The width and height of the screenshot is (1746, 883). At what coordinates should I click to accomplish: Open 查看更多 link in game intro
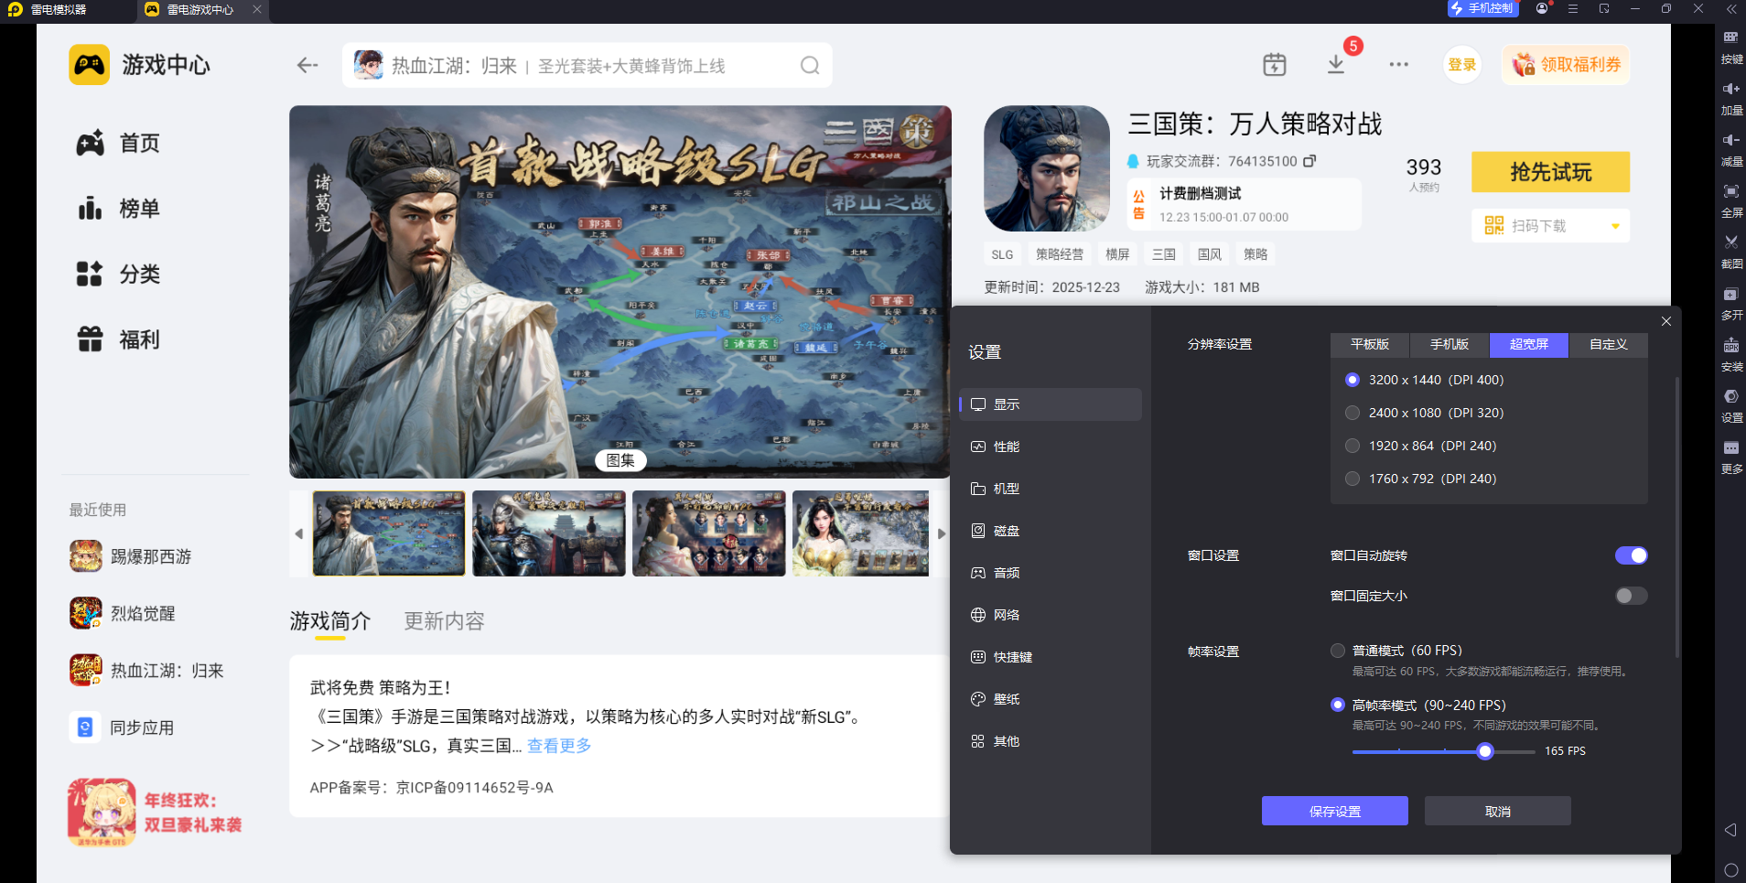[559, 746]
